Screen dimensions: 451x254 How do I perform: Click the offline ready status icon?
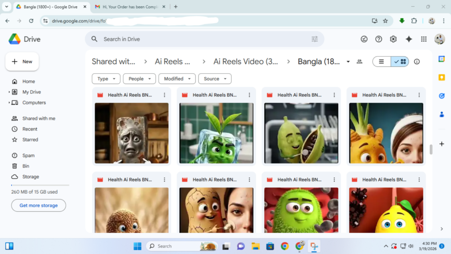tap(364, 39)
